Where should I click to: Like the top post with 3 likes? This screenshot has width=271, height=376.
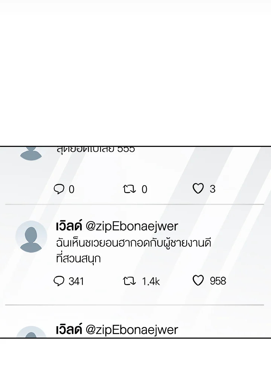[x=198, y=188]
